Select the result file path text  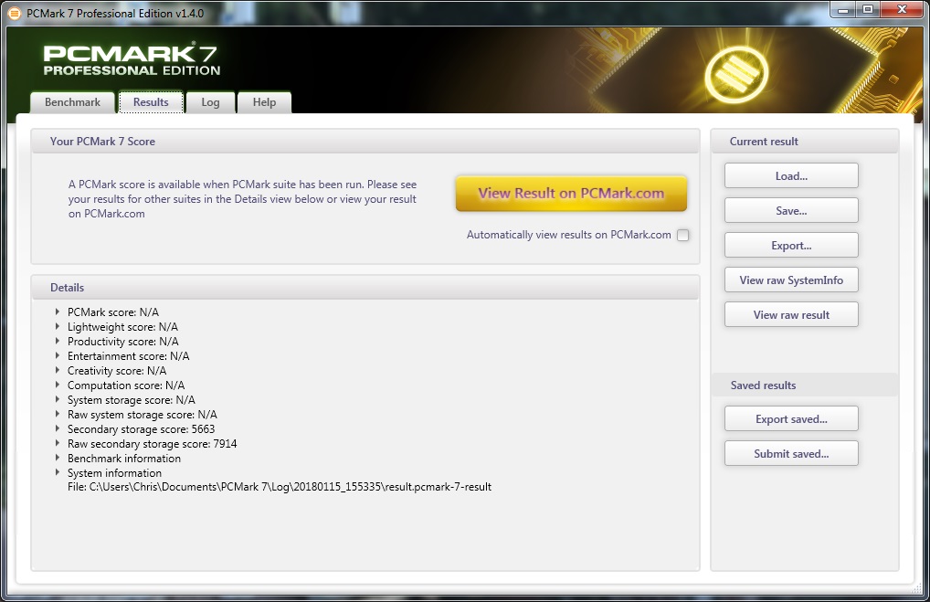tap(280, 487)
